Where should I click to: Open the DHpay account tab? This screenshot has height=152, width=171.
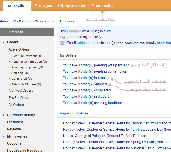pyautogui.click(x=72, y=5)
